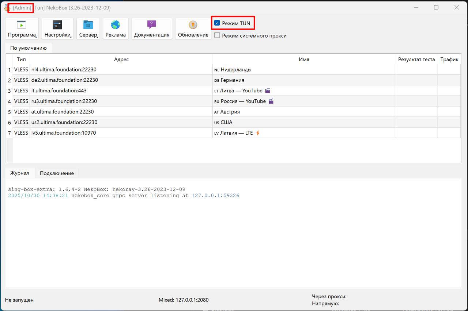Click the Настройки sliders icon
Screen dimensions: 468x311
[x=57, y=25]
